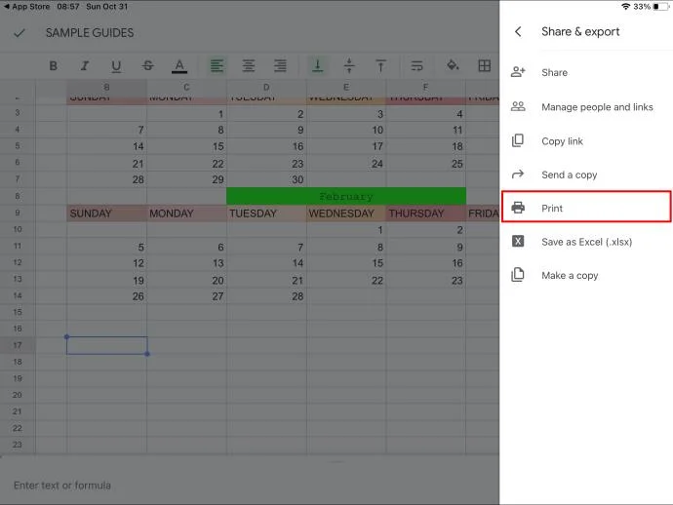Click the cell containing 29 in row 7

click(x=186, y=179)
